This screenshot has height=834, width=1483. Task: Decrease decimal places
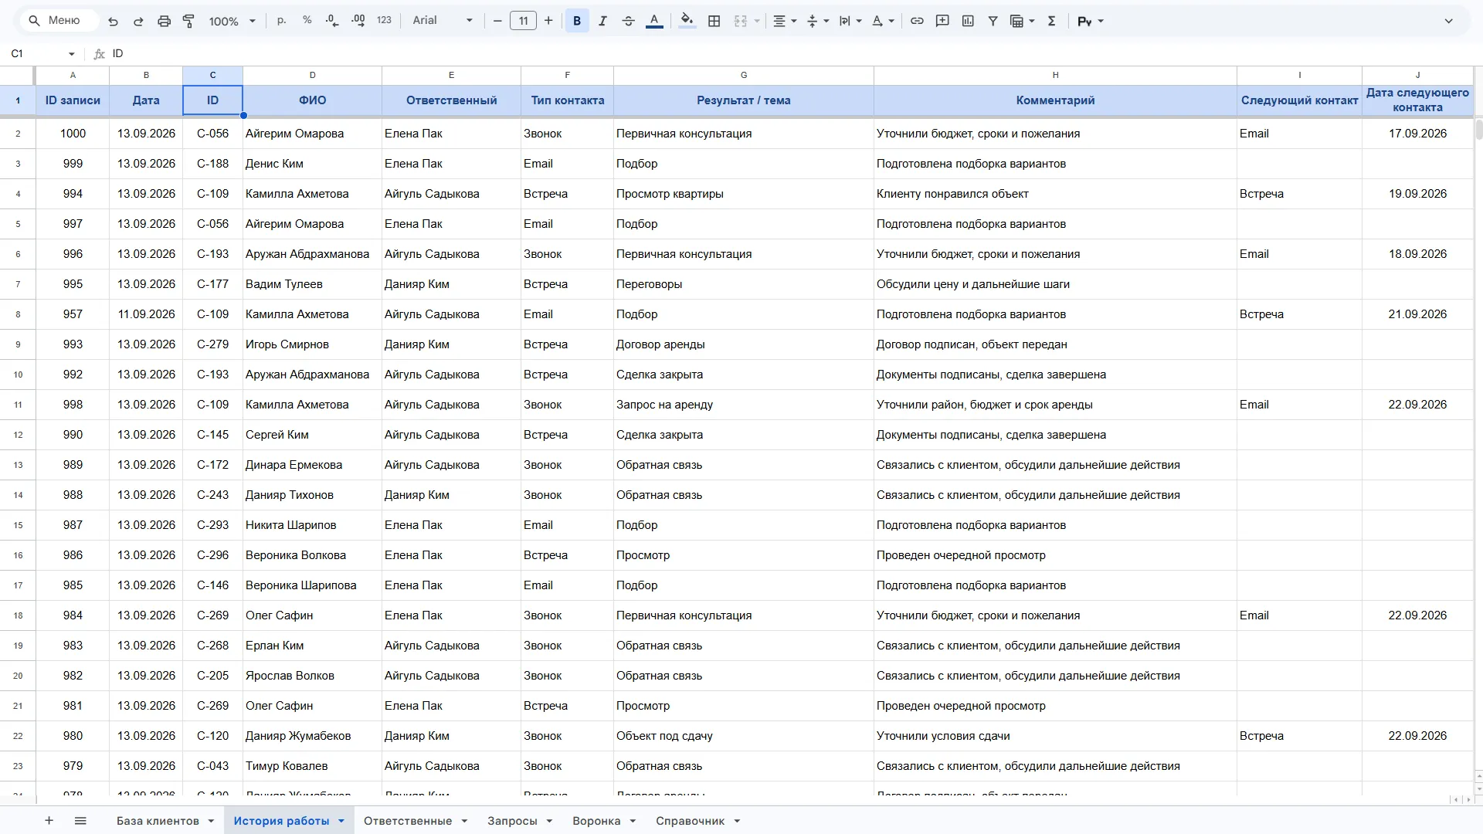tap(332, 21)
